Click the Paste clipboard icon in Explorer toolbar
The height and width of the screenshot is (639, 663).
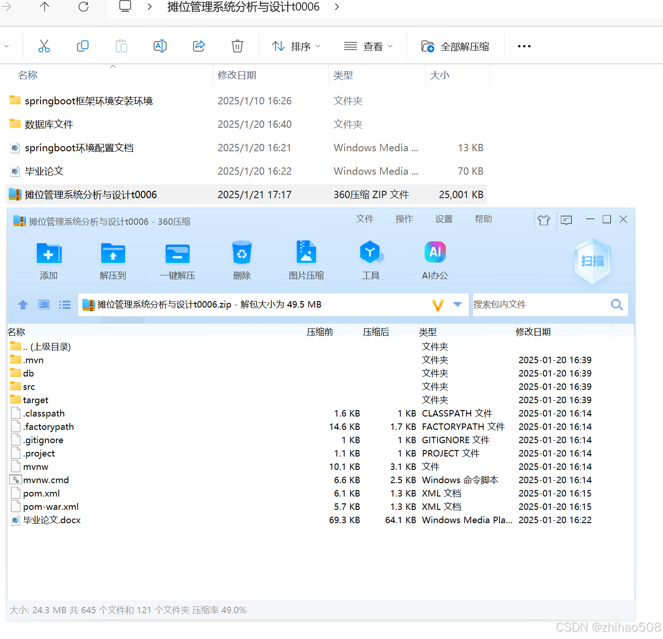pos(121,46)
